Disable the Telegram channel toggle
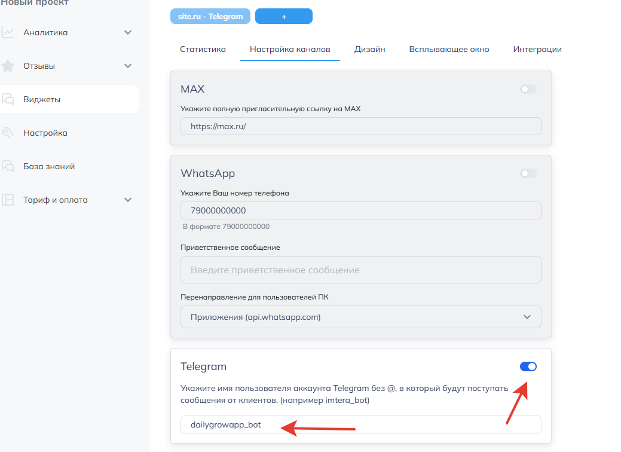The image size is (621, 452). (x=528, y=367)
